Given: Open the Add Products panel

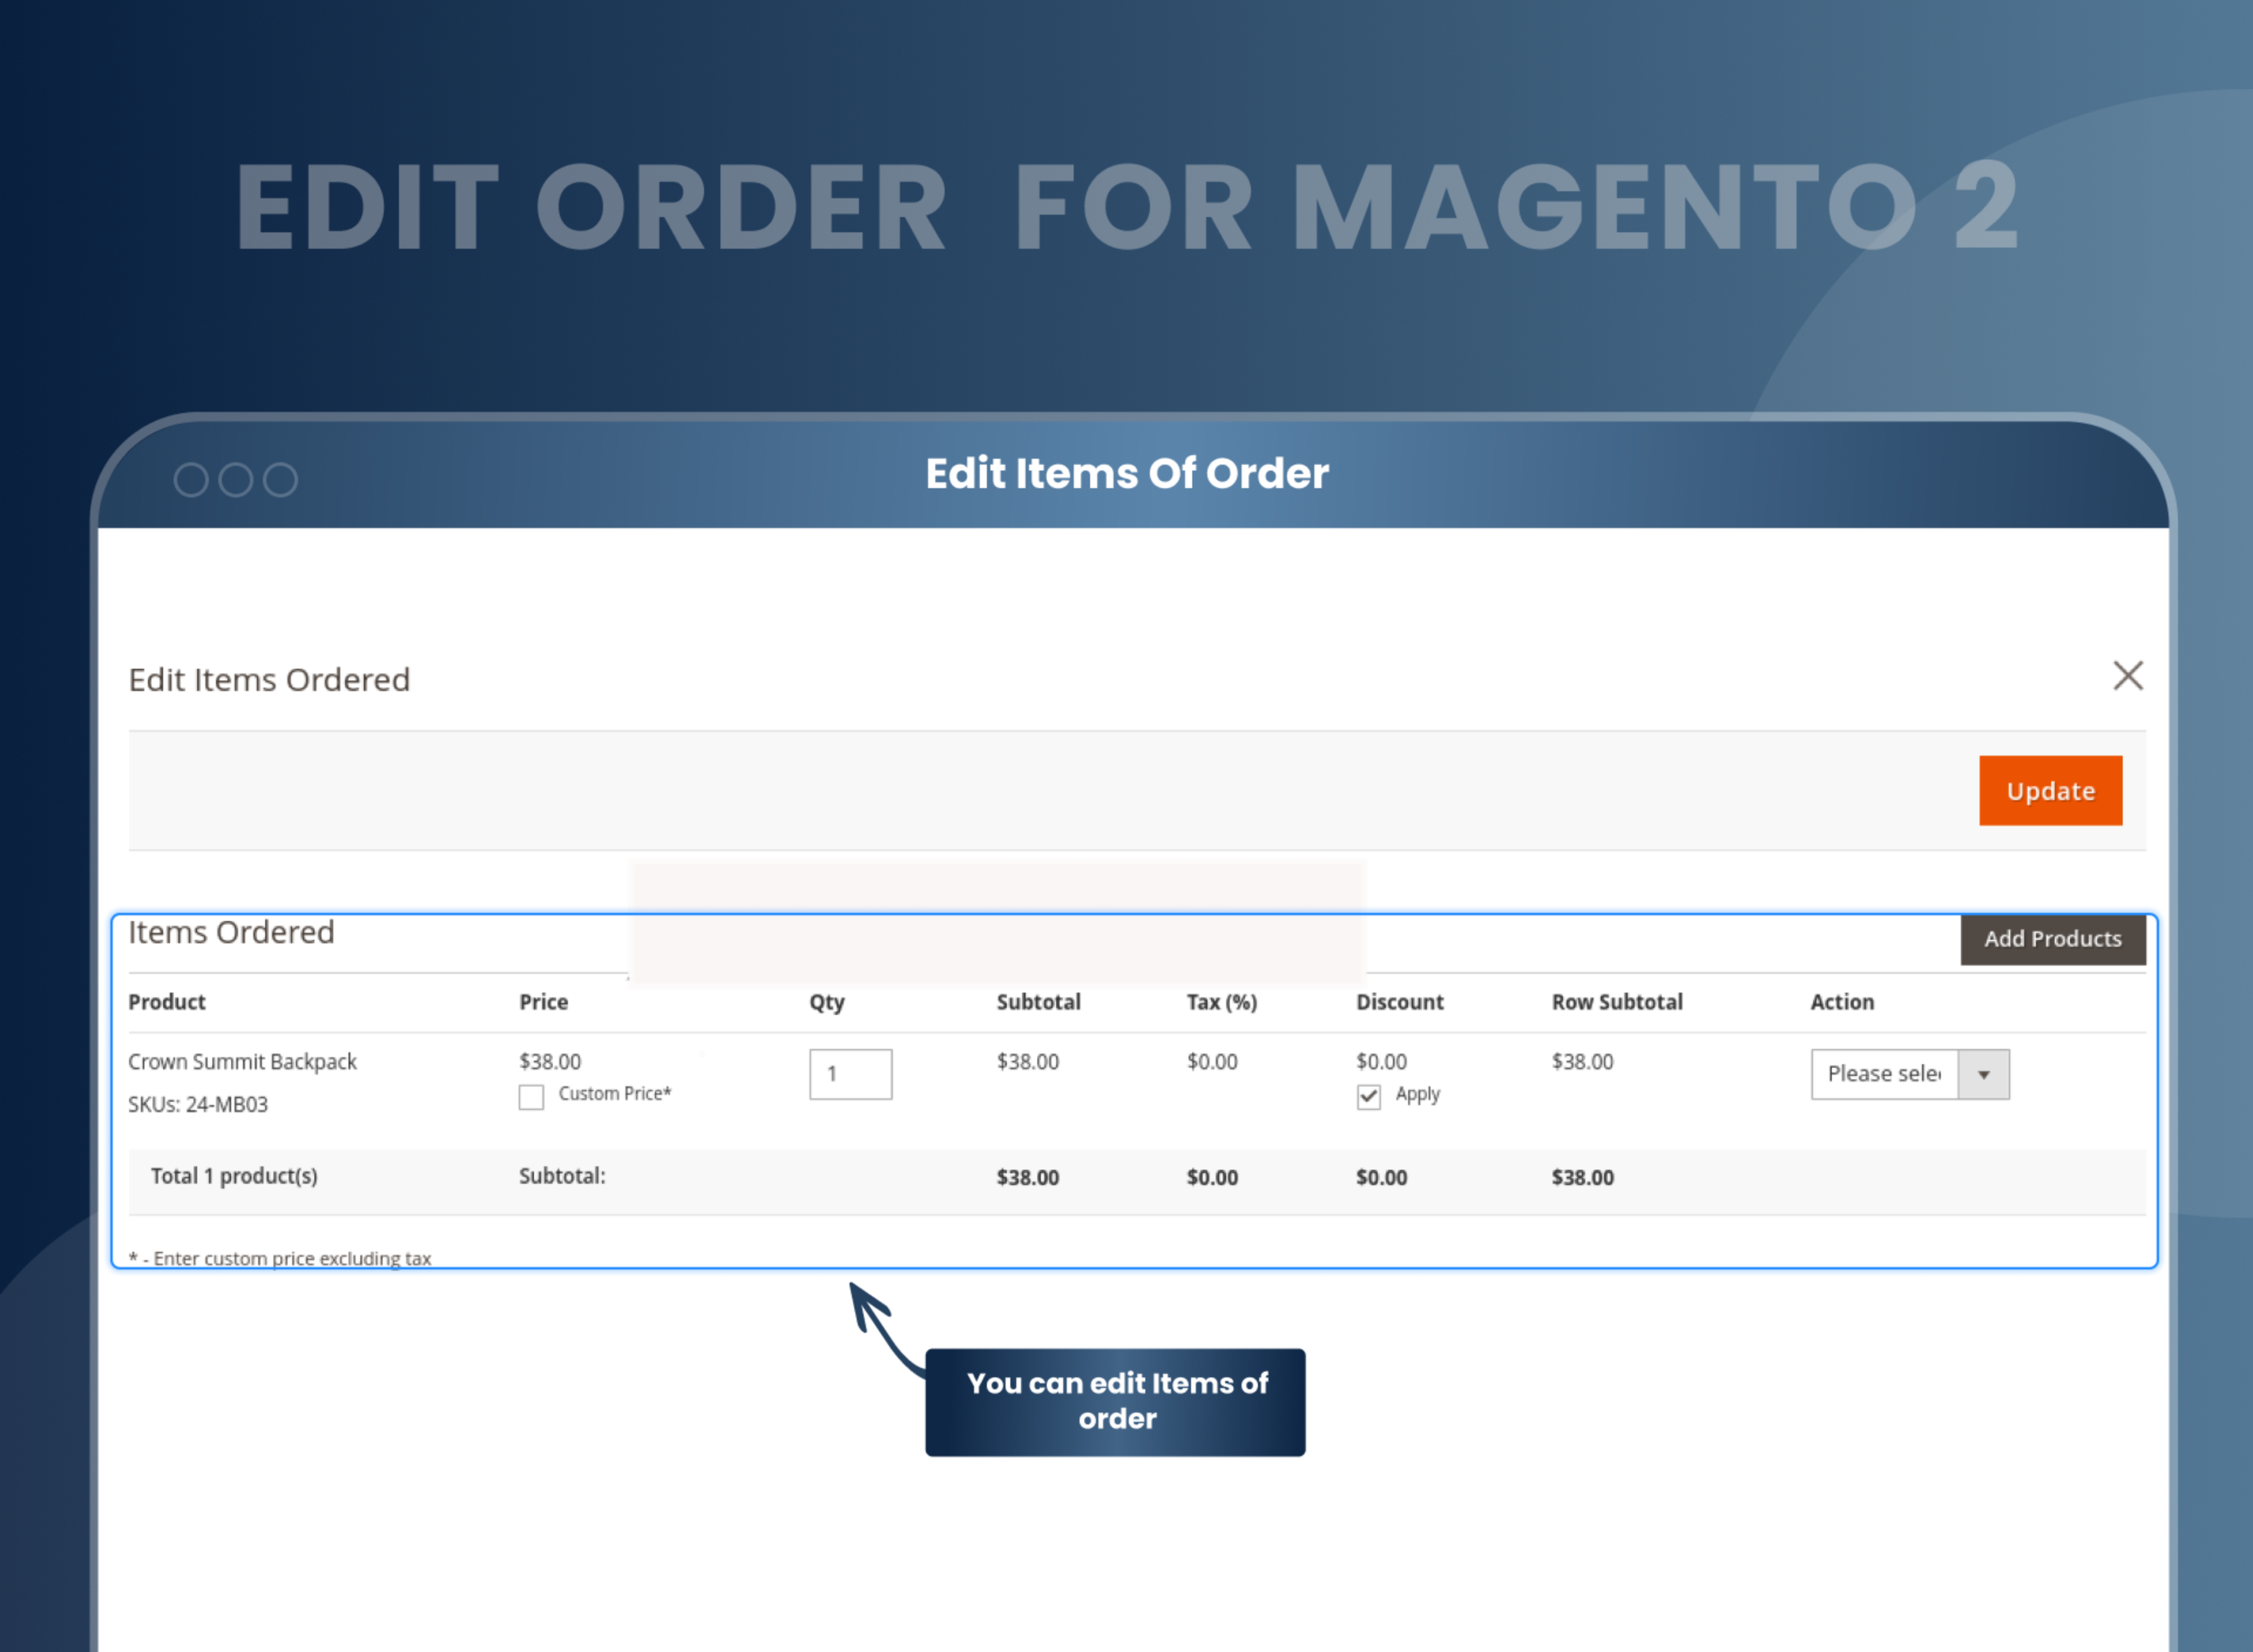Looking at the screenshot, I should click(2052, 939).
